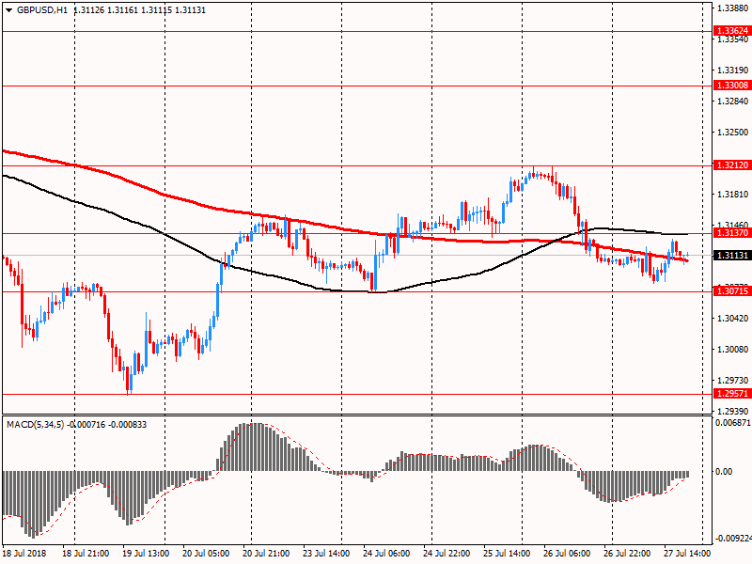Click the 1.33880 price scale value
Image resolution: width=752 pixels, height=564 pixels.
pos(733,8)
